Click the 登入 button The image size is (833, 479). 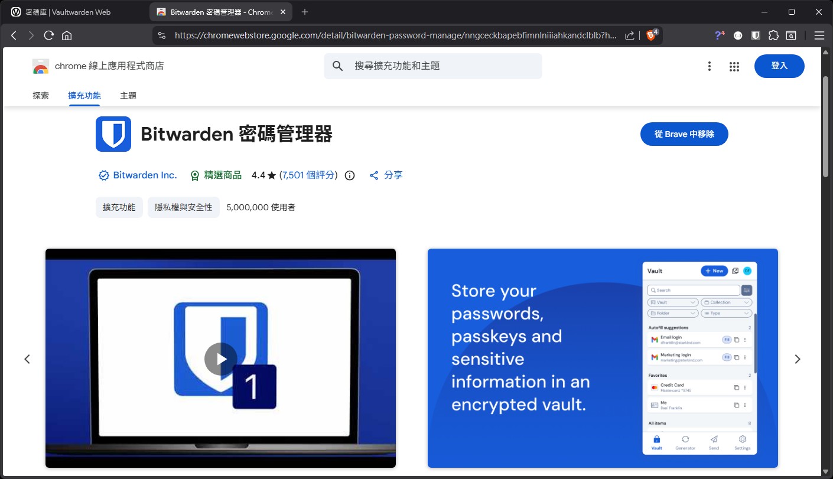(x=779, y=66)
